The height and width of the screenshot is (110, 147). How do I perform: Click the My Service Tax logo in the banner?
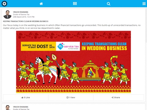click(x=68, y=46)
